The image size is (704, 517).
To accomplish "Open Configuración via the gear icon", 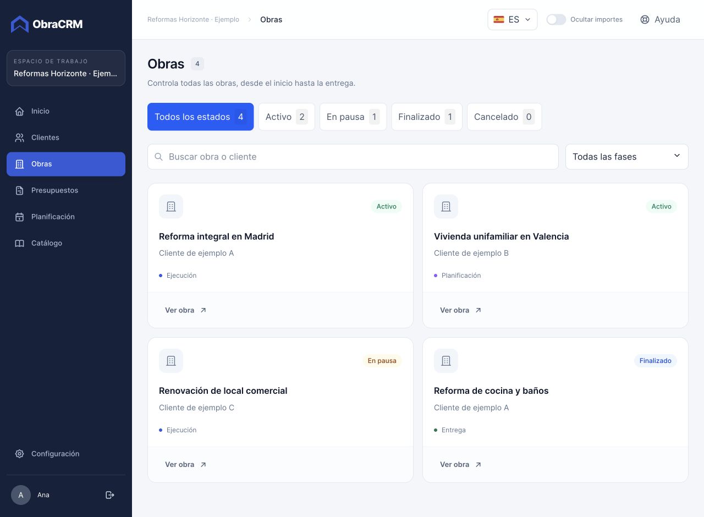I will [x=20, y=454].
